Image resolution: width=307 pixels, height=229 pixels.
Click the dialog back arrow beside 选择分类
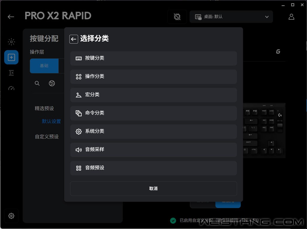tap(74, 39)
